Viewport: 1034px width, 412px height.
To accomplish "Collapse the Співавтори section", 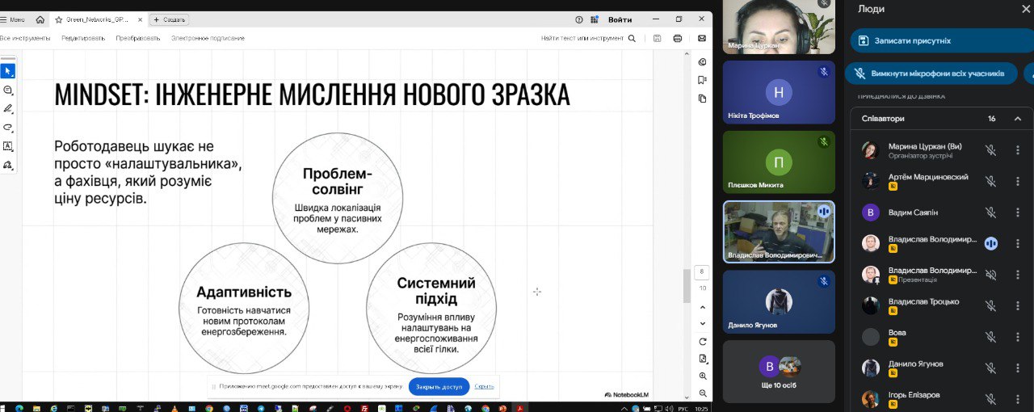I will point(1018,119).
